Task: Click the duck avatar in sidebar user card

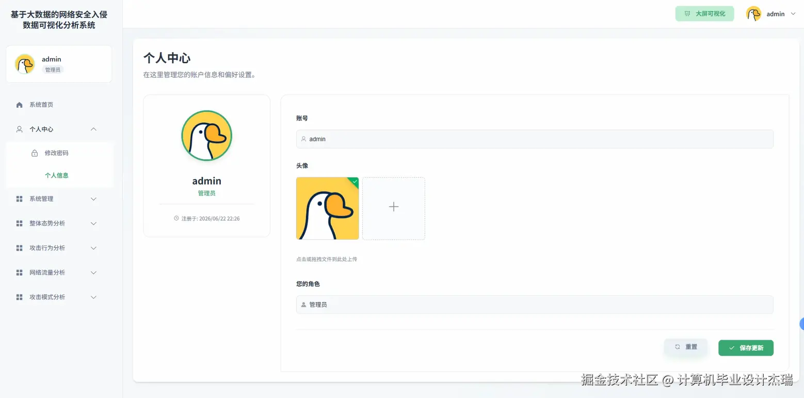Action: click(25, 64)
